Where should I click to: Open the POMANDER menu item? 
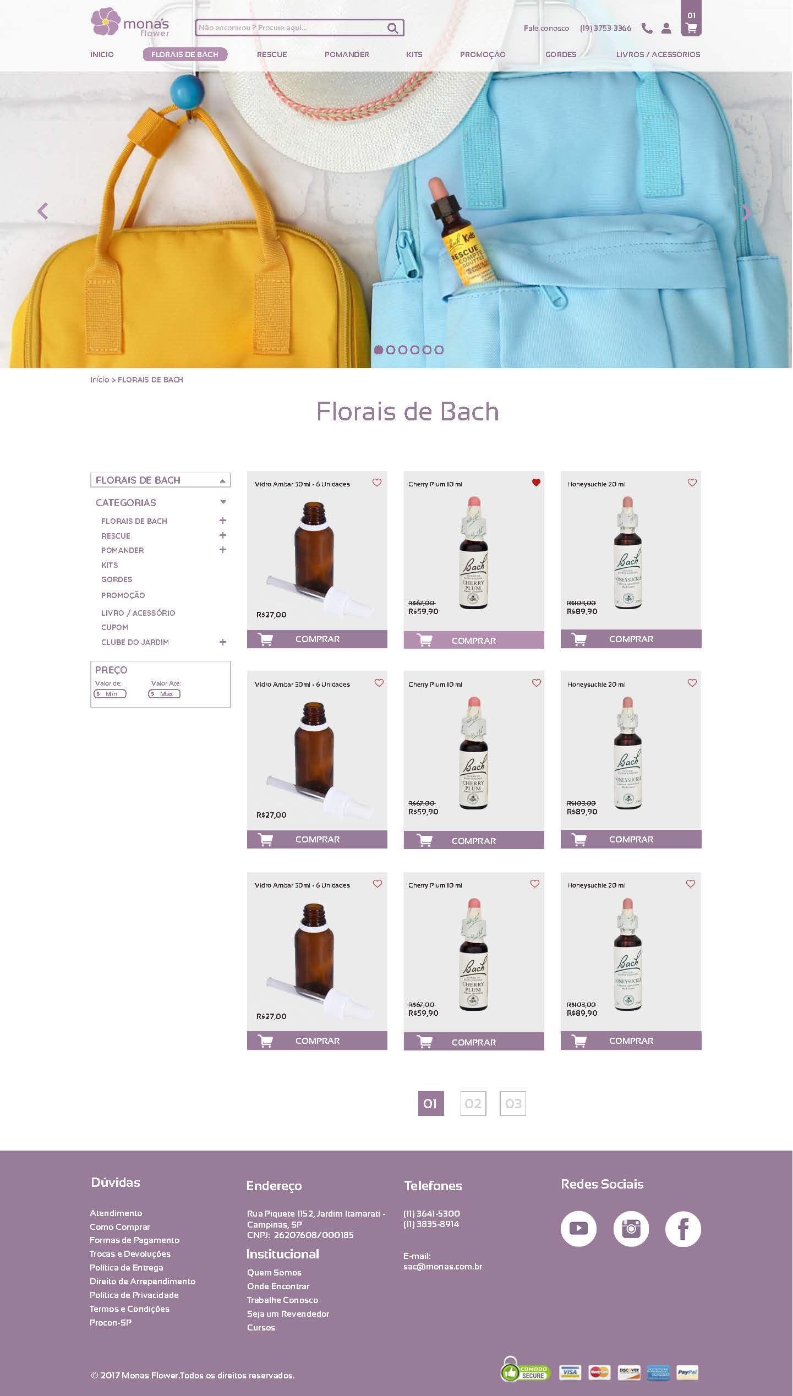347,54
